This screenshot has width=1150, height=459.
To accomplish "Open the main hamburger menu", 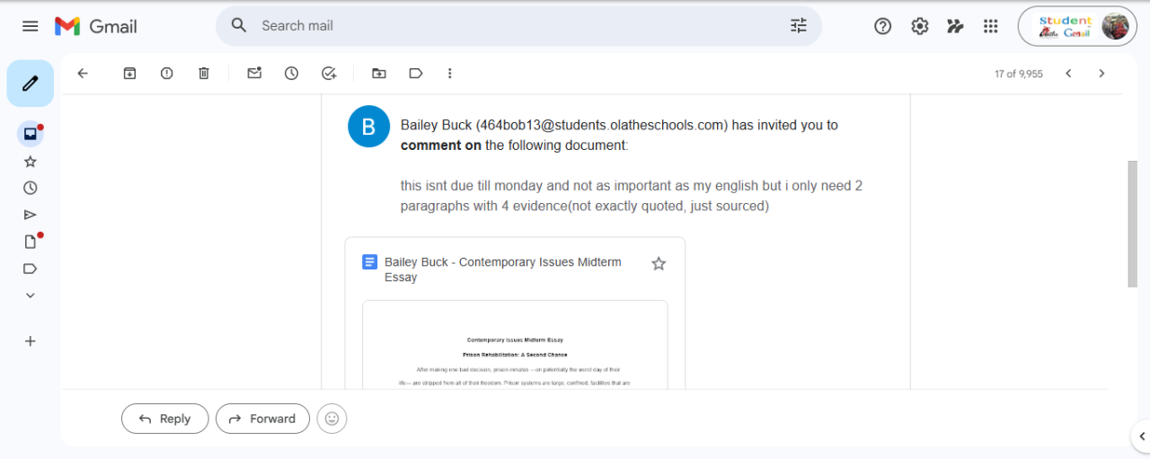I will [31, 26].
